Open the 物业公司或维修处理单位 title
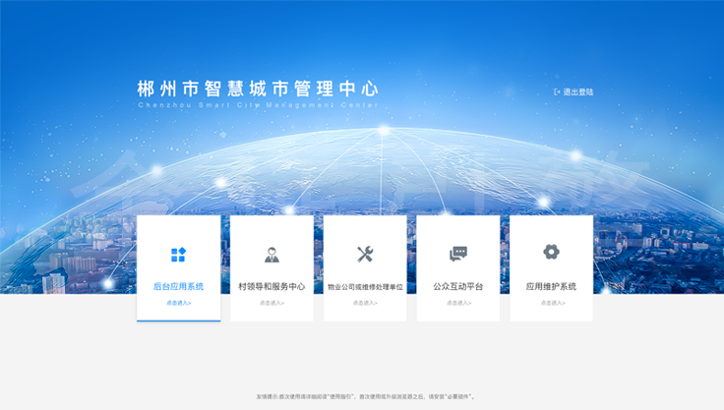 click(x=365, y=286)
